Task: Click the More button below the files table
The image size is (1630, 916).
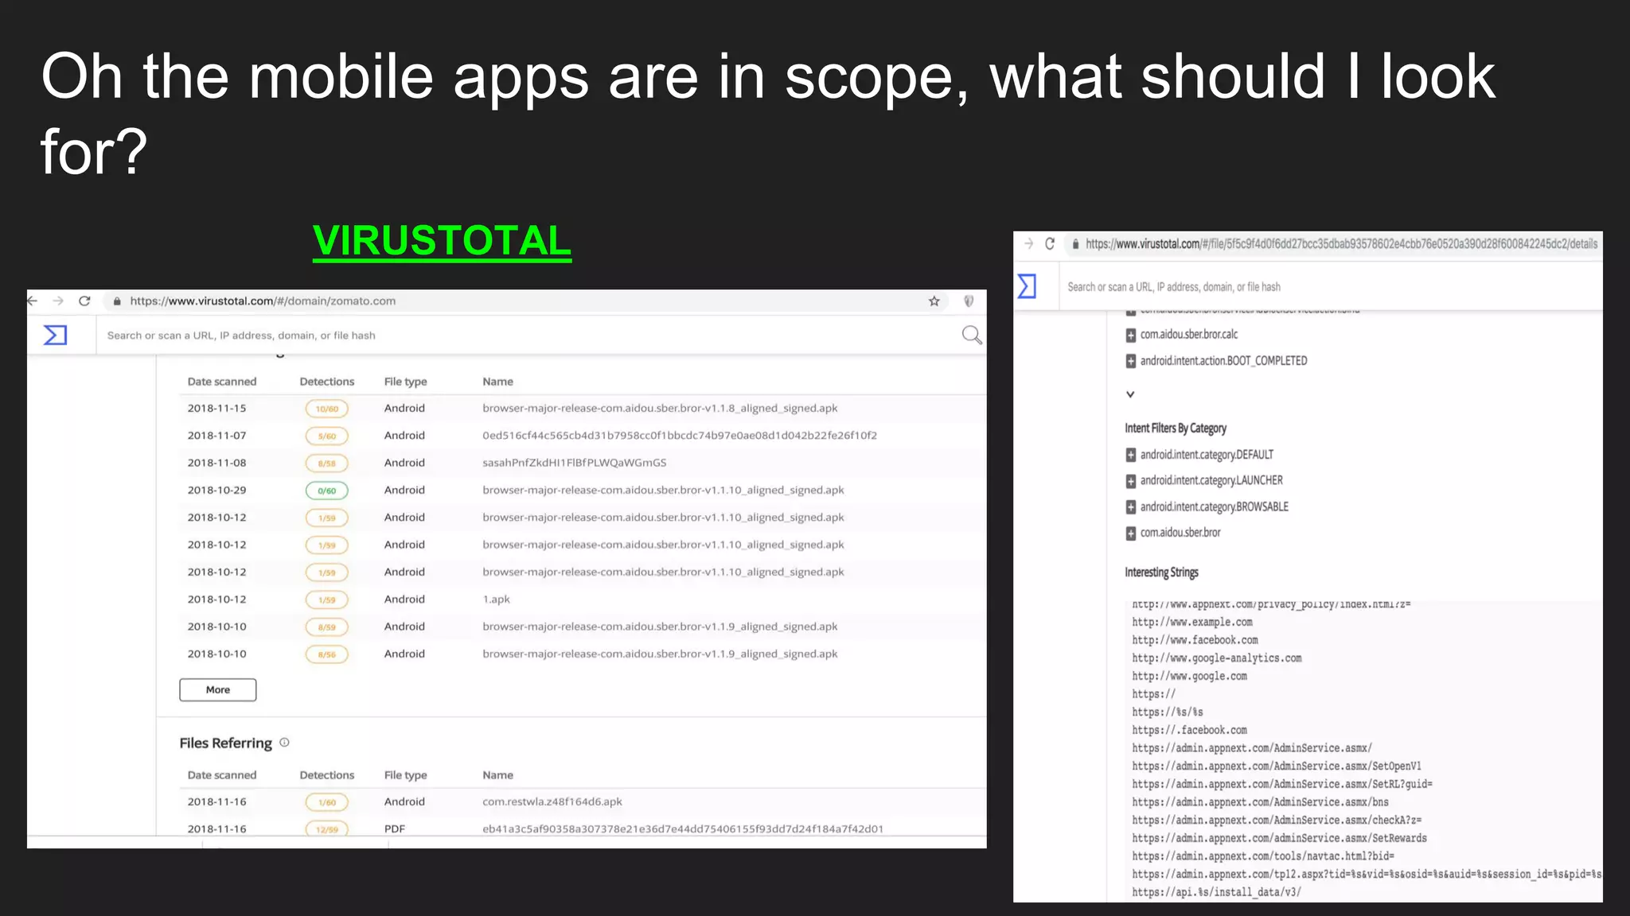Action: (x=217, y=690)
